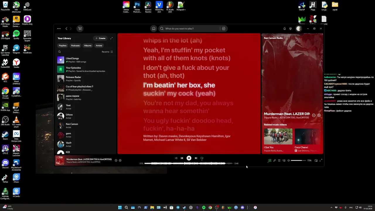Viewport: 375px width, 211px height.
Task: Open the Recents sort dropdown
Action: tap(107, 52)
